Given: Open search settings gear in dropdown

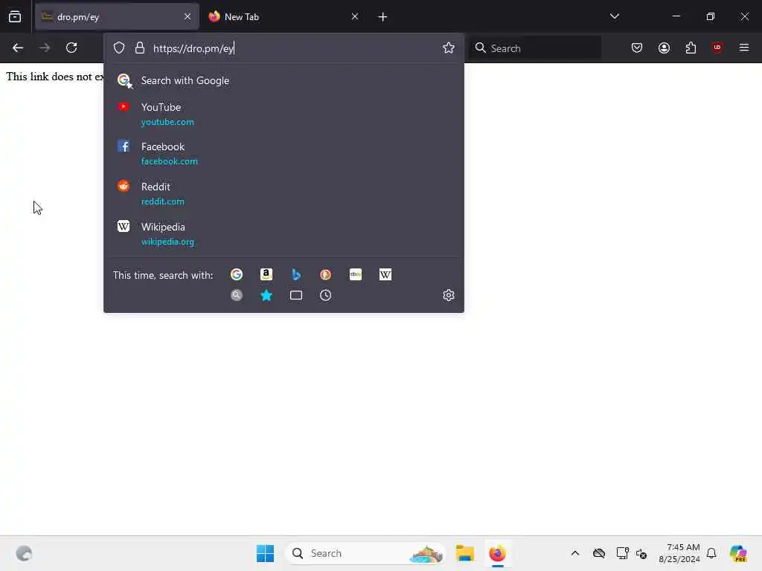Looking at the screenshot, I should pyautogui.click(x=448, y=295).
